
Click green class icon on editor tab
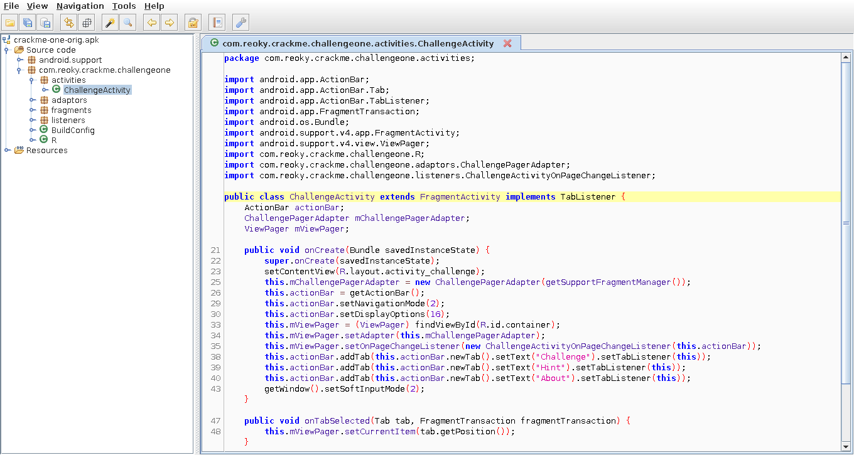coord(215,43)
